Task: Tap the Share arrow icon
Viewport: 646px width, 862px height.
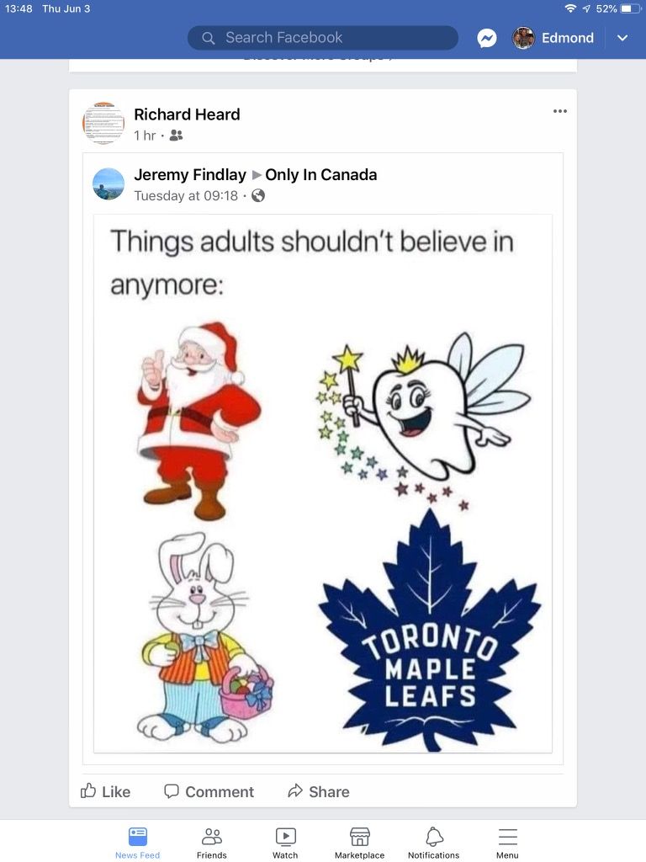Action: click(x=295, y=790)
